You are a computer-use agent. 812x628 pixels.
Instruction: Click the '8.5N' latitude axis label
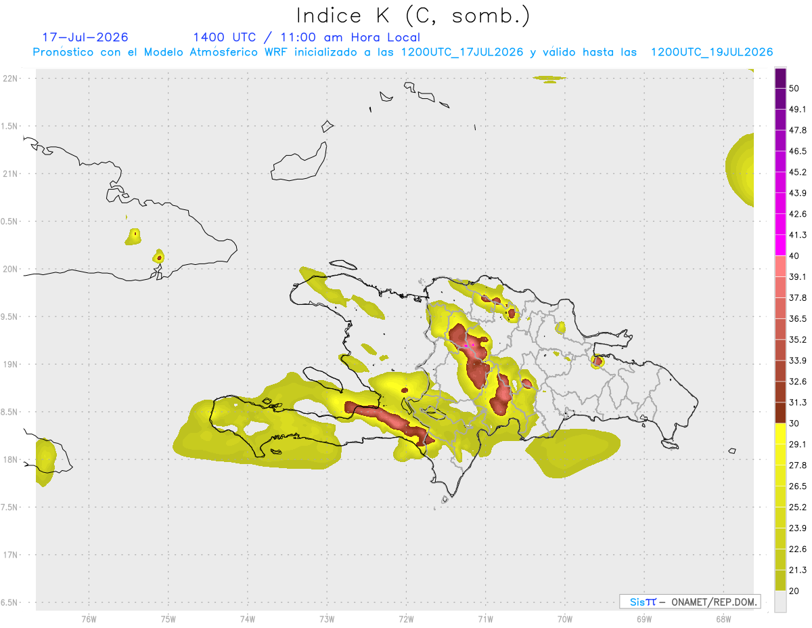(10, 412)
